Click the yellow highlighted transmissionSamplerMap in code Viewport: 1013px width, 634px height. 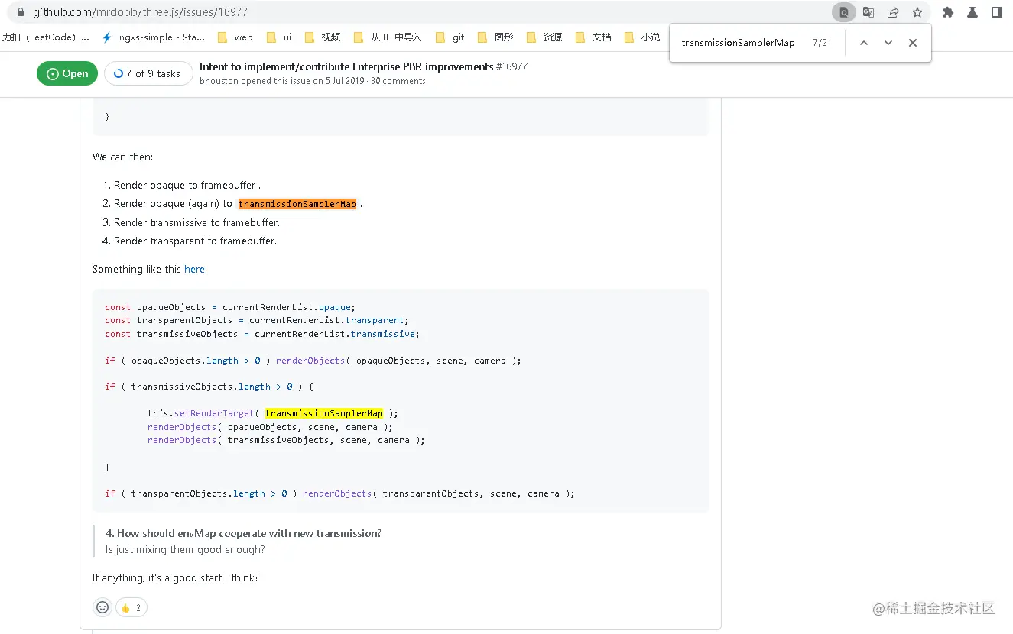324,413
